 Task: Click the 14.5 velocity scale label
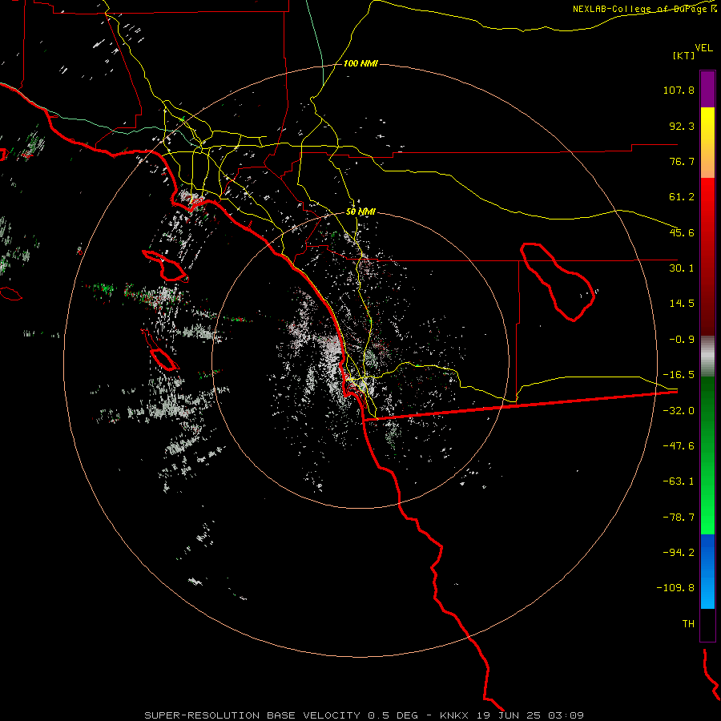click(x=682, y=304)
